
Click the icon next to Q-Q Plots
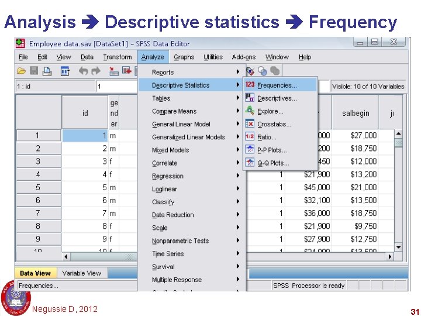[x=250, y=162]
